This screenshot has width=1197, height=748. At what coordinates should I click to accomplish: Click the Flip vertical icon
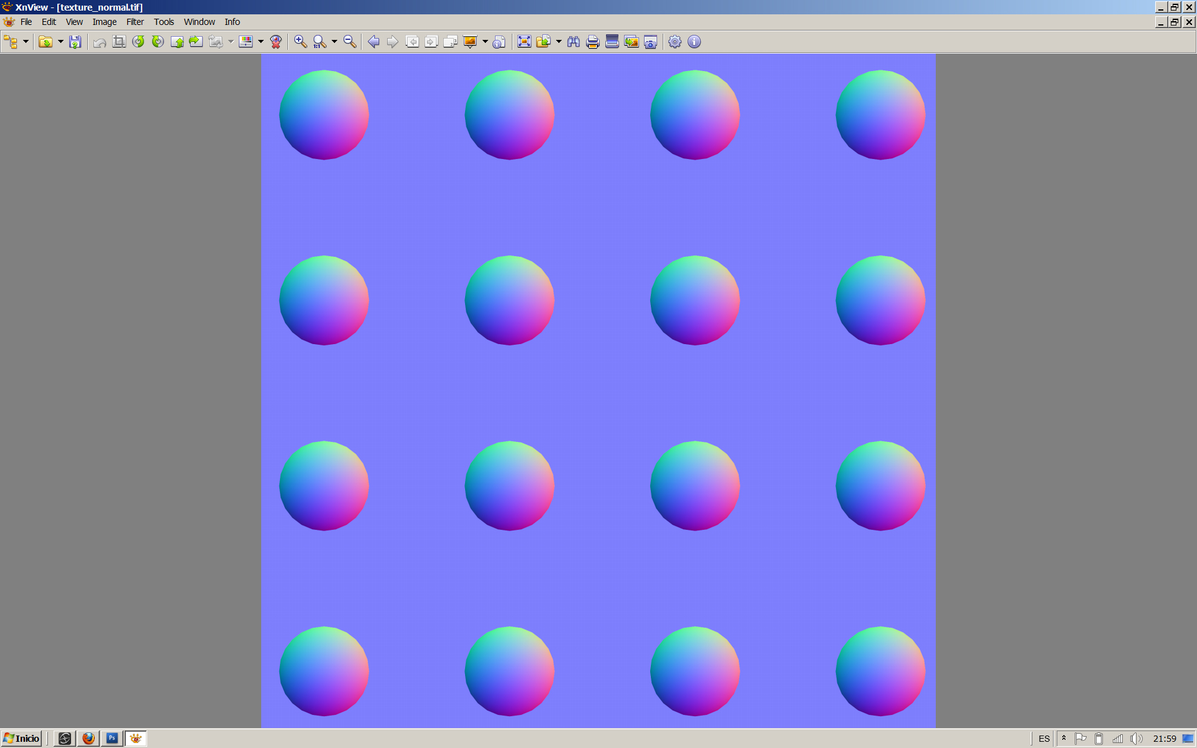(x=177, y=42)
